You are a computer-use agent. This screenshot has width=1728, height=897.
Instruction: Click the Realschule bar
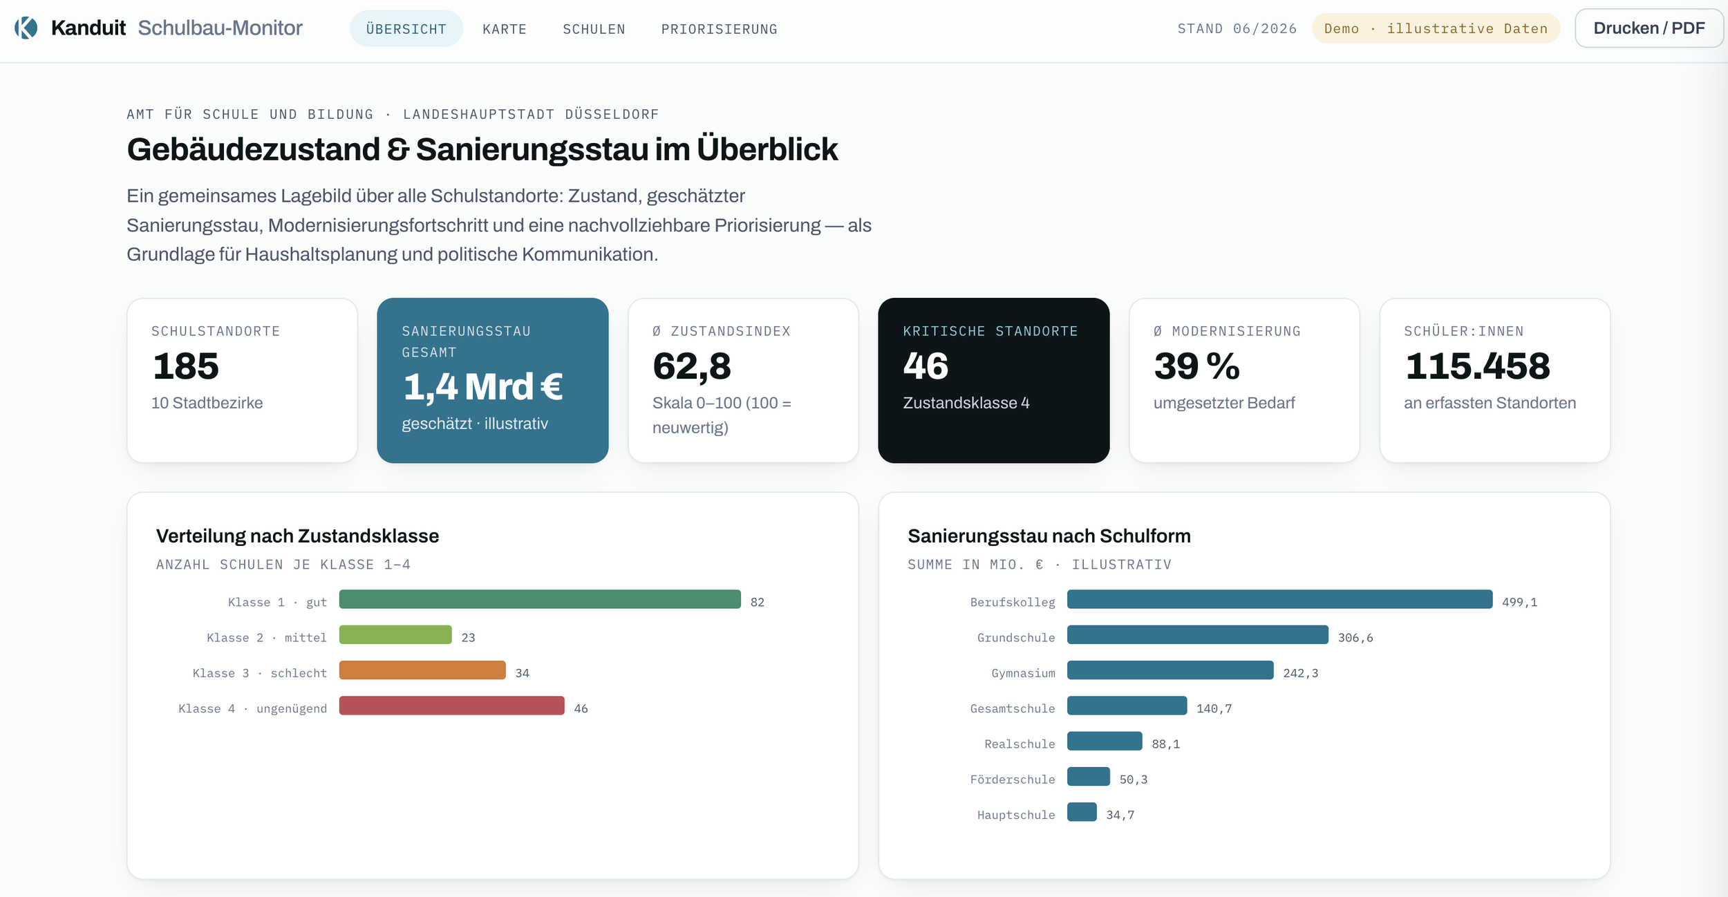coord(1105,741)
